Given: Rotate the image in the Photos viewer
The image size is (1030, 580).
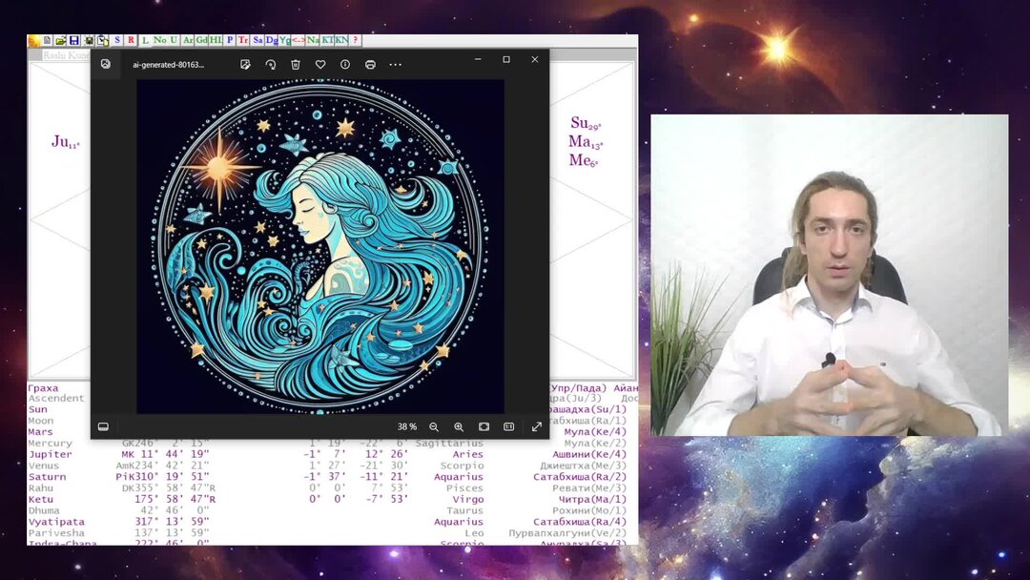Looking at the screenshot, I should coord(270,64).
